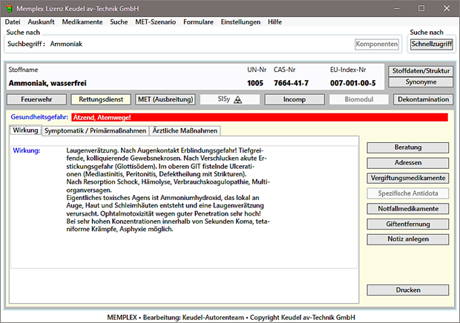Open Notfallmedikamente
The height and width of the screenshot is (323, 460).
coord(408,208)
